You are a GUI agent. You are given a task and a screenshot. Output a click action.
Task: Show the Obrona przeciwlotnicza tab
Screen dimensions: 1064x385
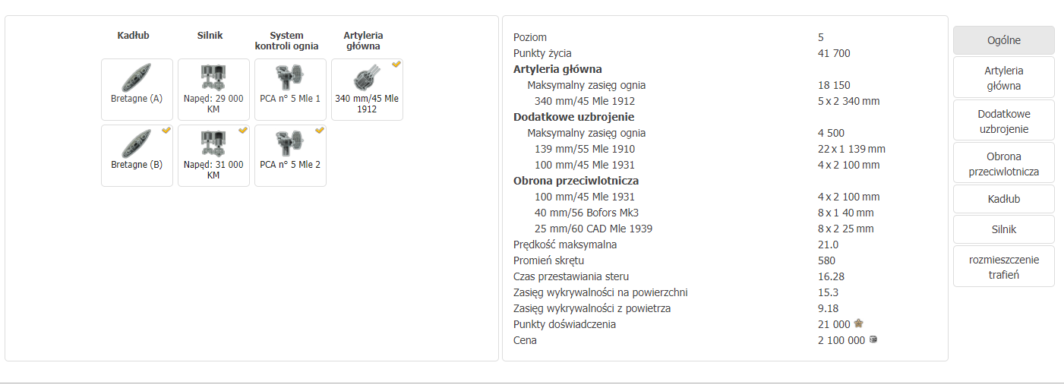pos(1003,163)
